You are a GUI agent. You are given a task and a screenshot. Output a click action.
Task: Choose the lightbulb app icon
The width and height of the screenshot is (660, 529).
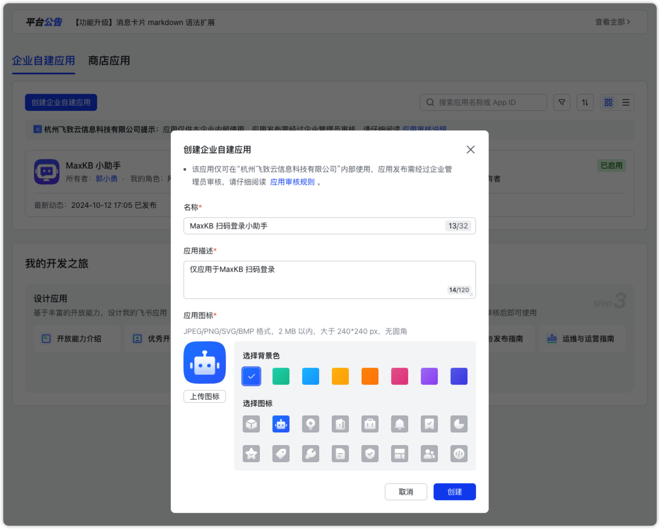[311, 424]
